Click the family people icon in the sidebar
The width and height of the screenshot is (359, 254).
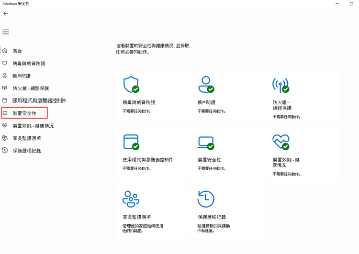tap(5, 138)
